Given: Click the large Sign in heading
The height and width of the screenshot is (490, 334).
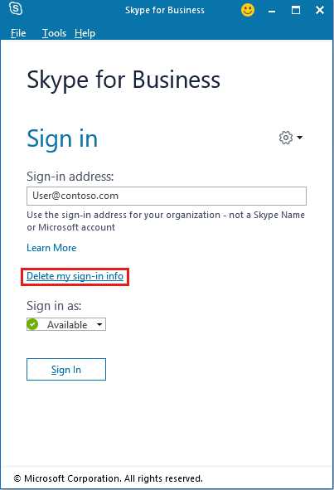Looking at the screenshot, I should pos(62,139).
